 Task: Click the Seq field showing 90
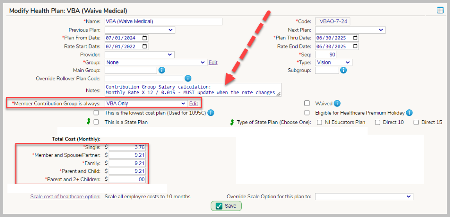(x=326, y=55)
